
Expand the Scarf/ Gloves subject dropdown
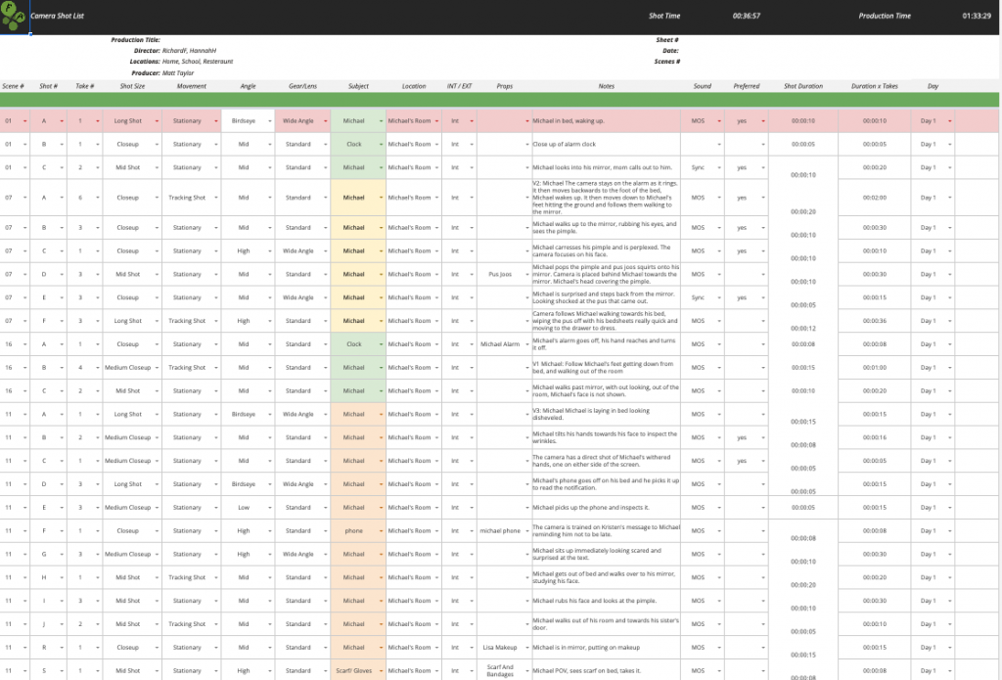381,671
